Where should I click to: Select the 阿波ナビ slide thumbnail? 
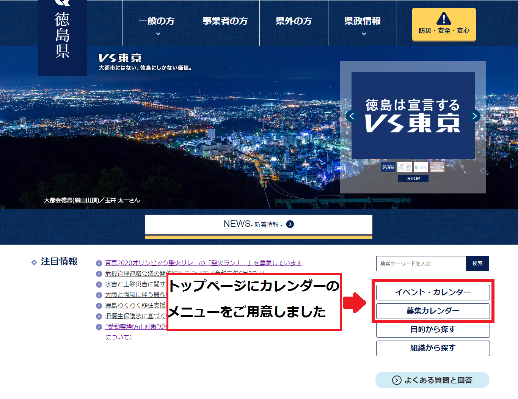pyautogui.click(x=421, y=167)
